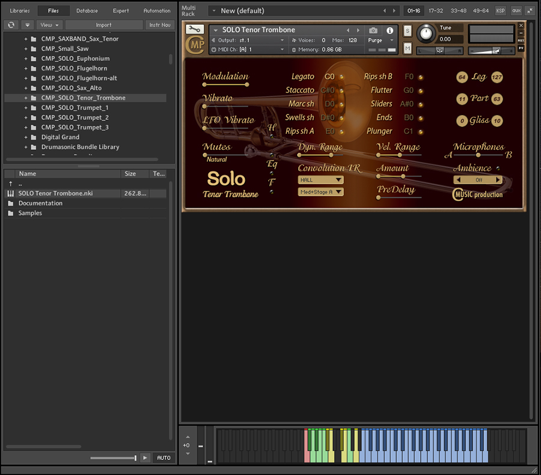Click the Import button
Image resolution: width=541 pixels, height=475 pixels.
[103, 25]
